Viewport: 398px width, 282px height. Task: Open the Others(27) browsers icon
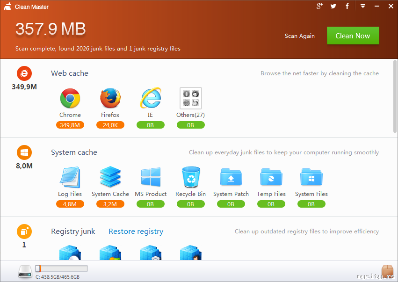click(x=191, y=98)
